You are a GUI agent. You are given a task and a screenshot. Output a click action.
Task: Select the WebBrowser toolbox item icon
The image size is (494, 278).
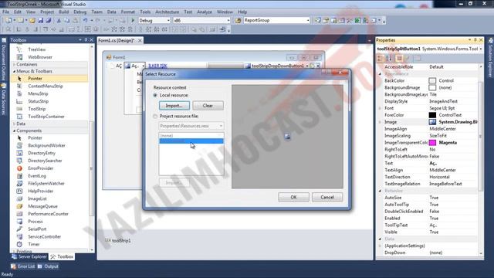[19, 57]
